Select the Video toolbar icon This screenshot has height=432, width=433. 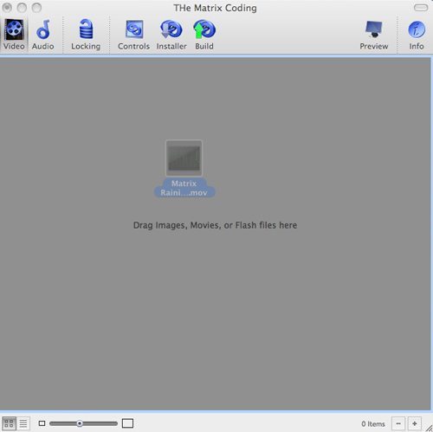[14, 35]
